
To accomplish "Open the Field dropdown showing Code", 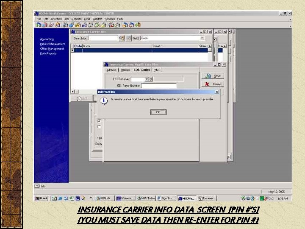I will tap(202, 38).
